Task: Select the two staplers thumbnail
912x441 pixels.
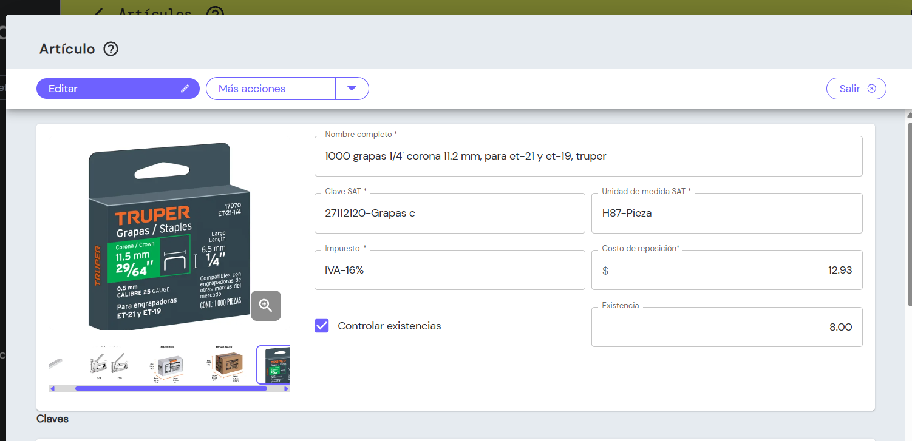Action: pos(109,365)
